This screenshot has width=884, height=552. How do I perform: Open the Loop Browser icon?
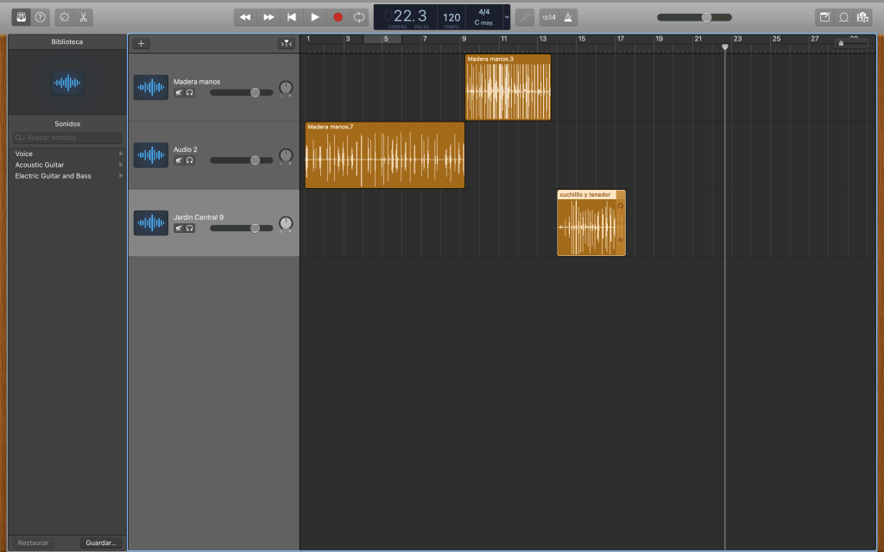click(843, 17)
